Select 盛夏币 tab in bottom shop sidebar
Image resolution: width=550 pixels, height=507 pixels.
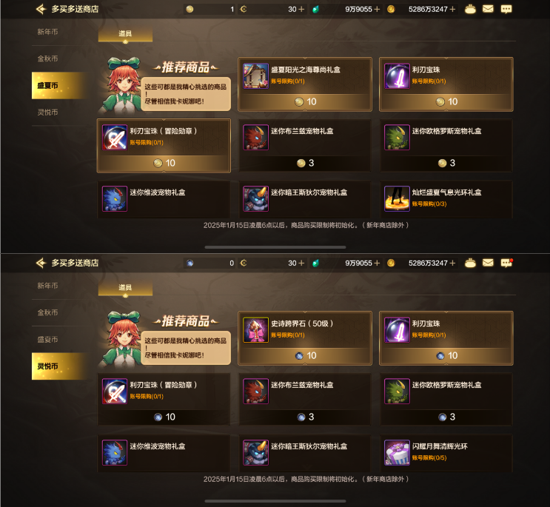(47, 340)
